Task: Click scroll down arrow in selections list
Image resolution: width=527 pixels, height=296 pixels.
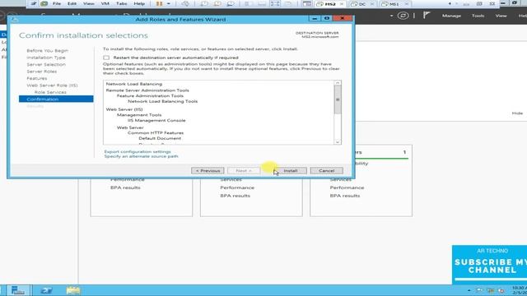Action: pos(338,142)
